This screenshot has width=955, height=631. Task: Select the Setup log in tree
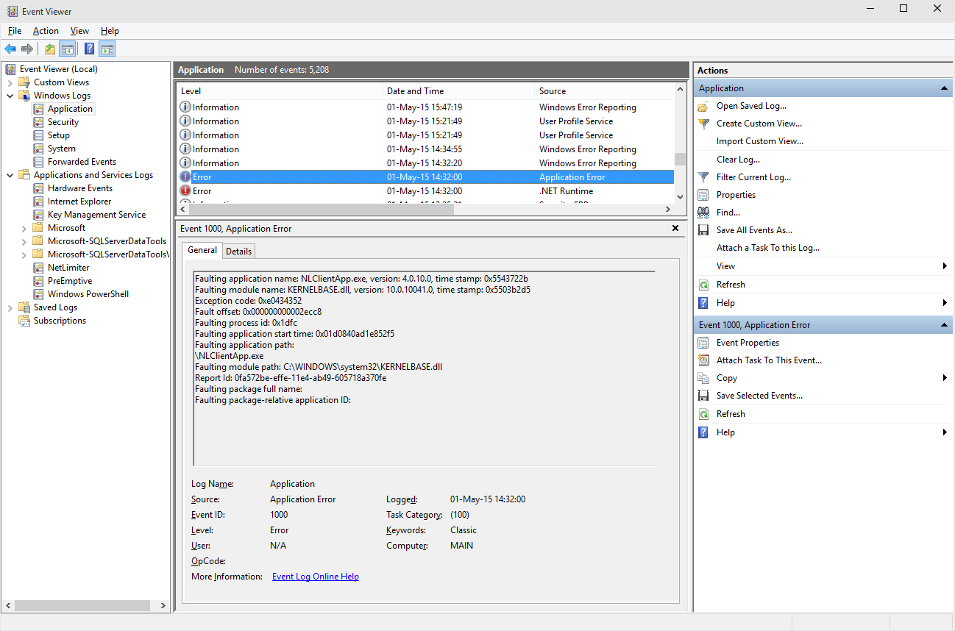point(59,135)
